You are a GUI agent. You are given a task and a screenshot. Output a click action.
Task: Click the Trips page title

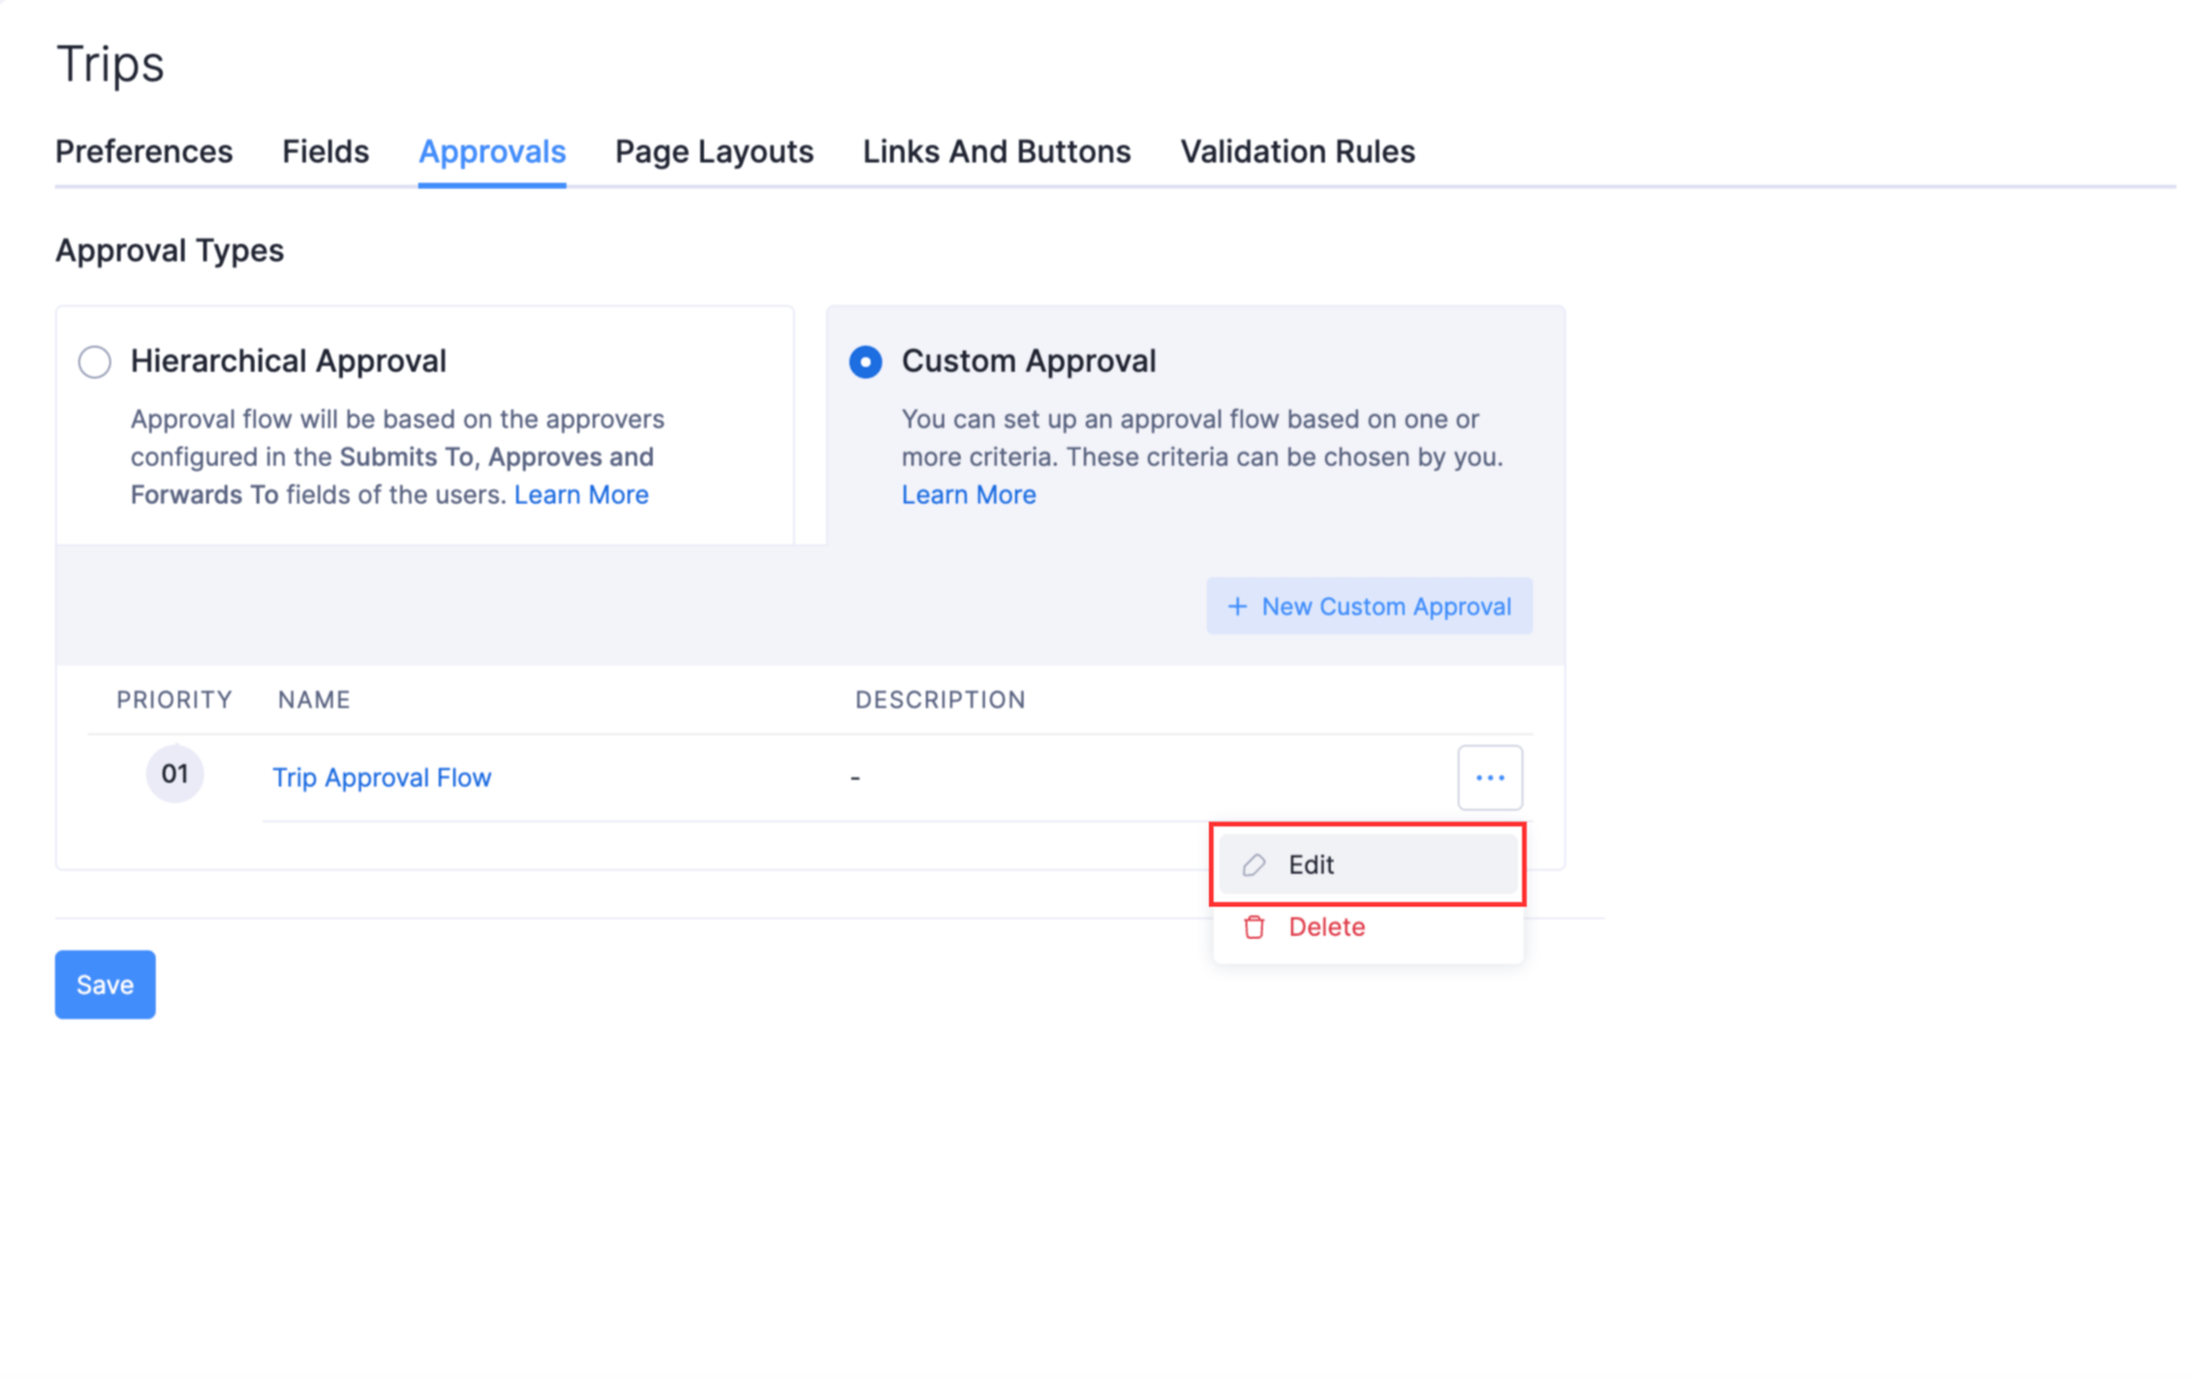coord(110,64)
